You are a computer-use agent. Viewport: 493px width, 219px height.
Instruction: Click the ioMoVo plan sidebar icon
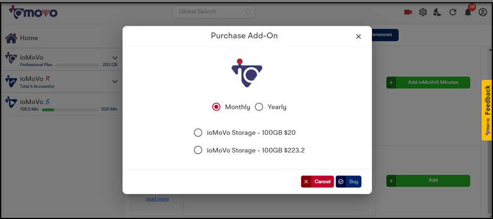tap(12, 58)
